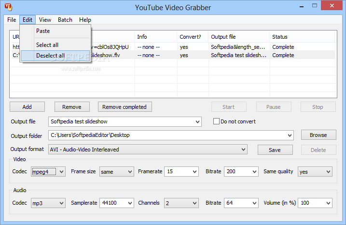Screen dimensions: 346x225
Task: Open the Same quality dropdown
Action: click(x=315, y=172)
